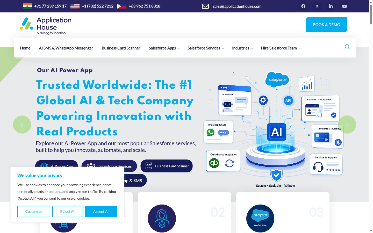The image size is (373, 233).
Task: Click the India flag icon
Action: (x=27, y=6)
